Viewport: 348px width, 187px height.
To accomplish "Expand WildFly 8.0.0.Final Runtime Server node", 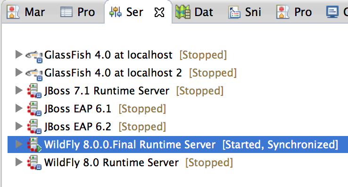I will pyautogui.click(x=19, y=144).
